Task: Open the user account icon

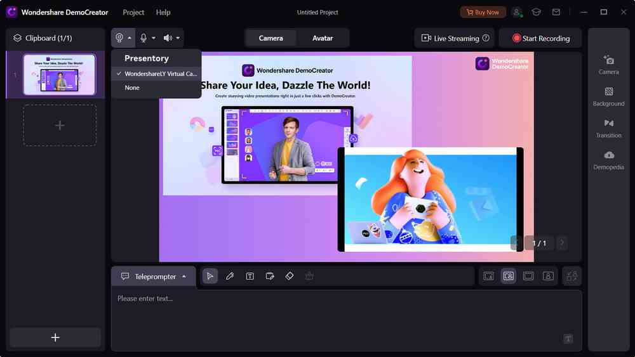Action: [517, 12]
